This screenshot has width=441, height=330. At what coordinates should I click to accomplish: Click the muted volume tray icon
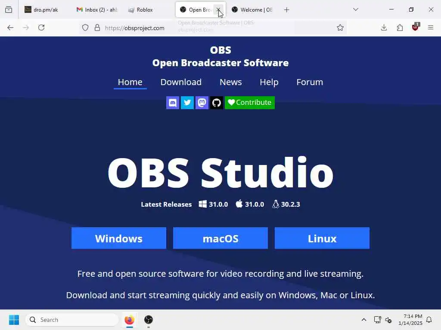[388, 320]
